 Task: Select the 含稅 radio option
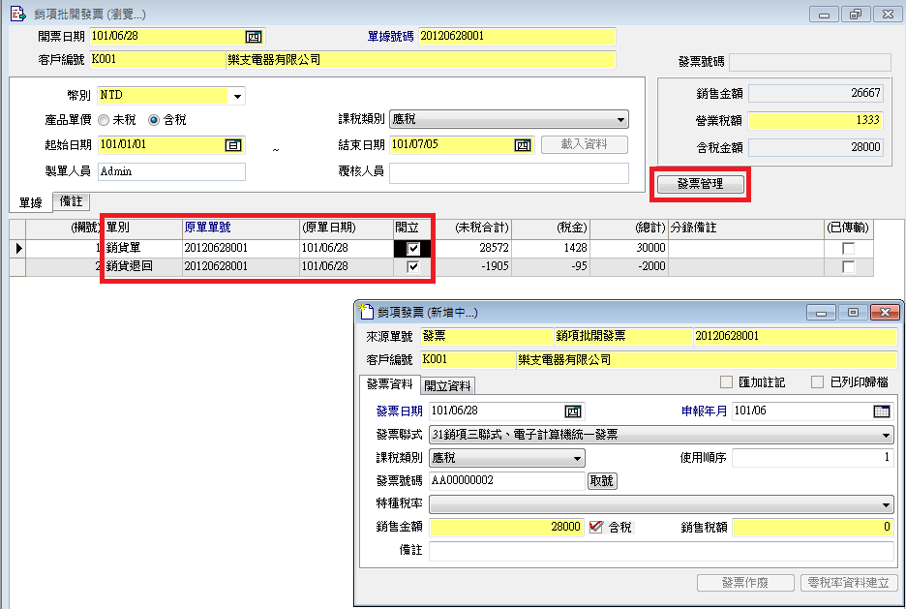point(153,120)
